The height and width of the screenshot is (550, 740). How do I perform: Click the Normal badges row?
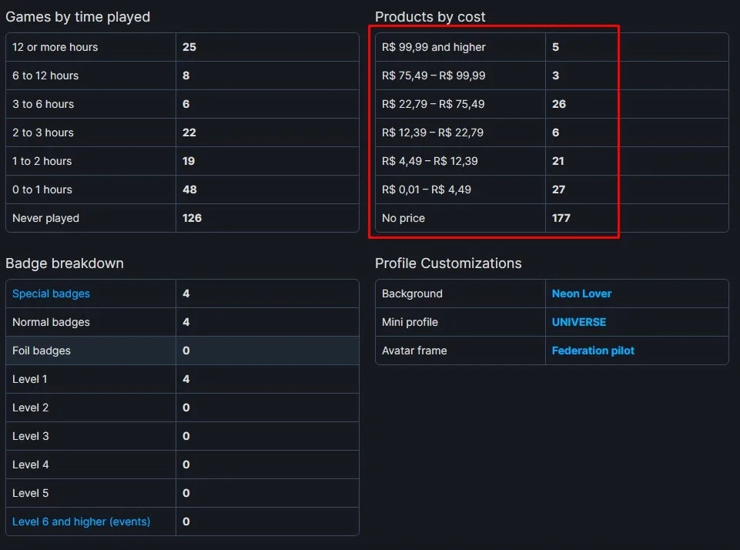tap(182, 322)
